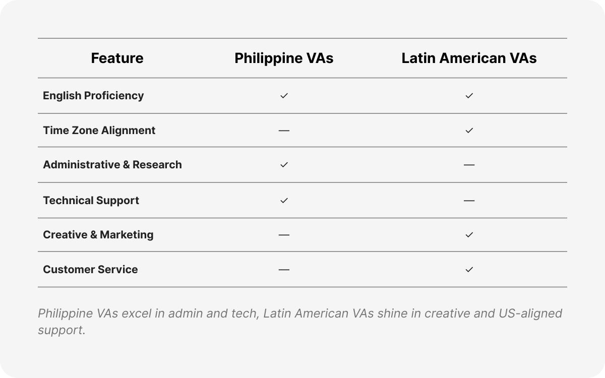Click the Latin American VAs English Proficiency checkmark
The image size is (605, 378).
[469, 96]
